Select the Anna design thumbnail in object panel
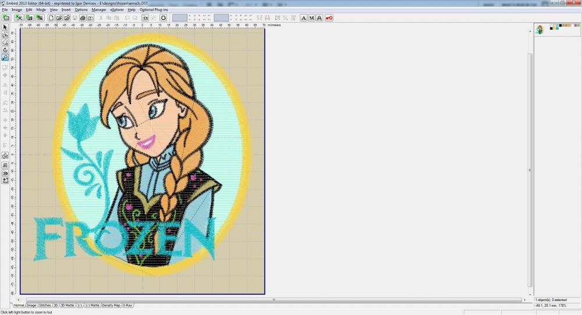Screen dimensions: 582x315 tap(540, 29)
